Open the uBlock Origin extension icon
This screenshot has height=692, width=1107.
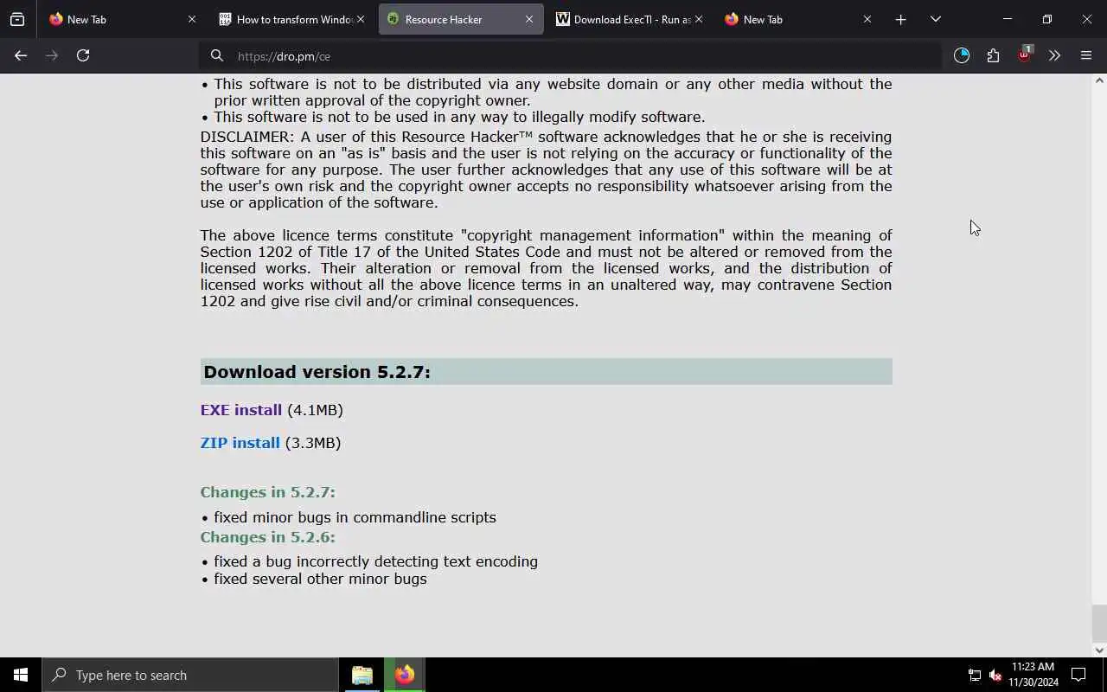(1025, 54)
